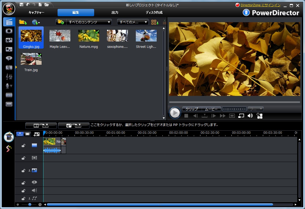
Task: Click the timecode input field
Action: point(234,109)
